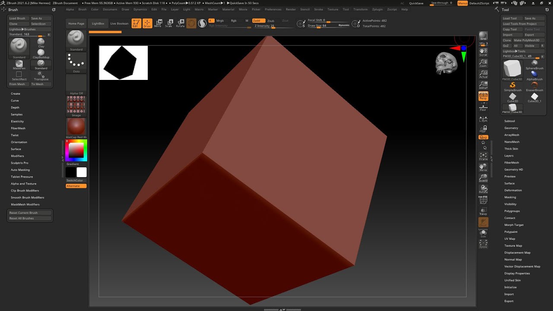The image size is (553, 311).
Task: Select the ClayBuildup brush icon
Action: tap(41, 53)
